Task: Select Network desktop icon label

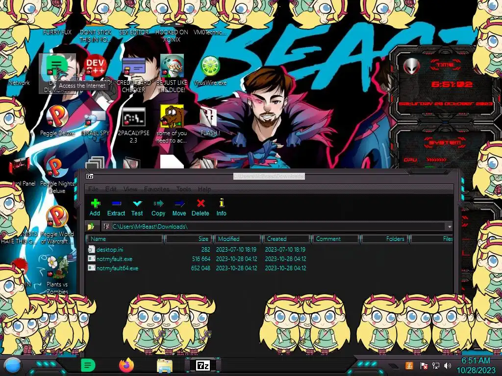Action: click(x=19, y=82)
